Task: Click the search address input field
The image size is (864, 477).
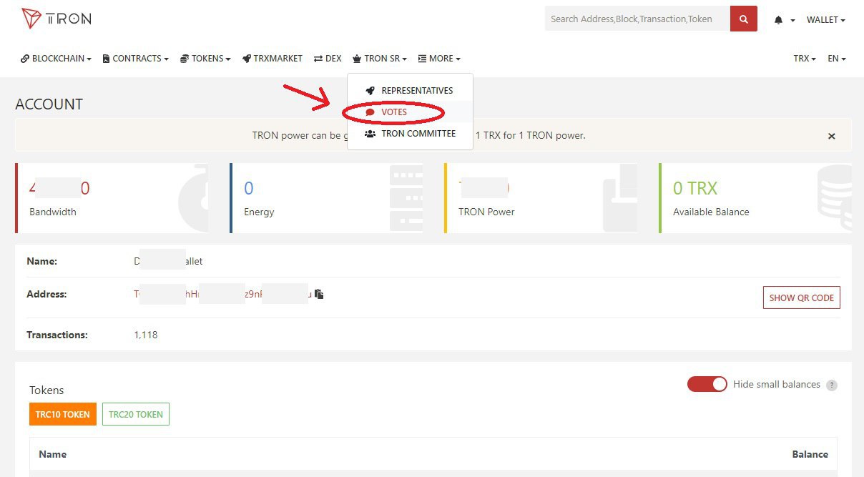Action: pyautogui.click(x=637, y=19)
